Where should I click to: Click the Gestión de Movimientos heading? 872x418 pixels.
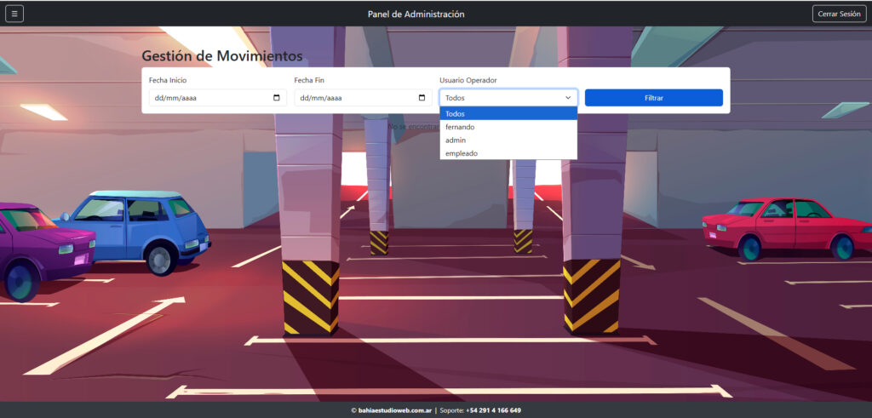point(221,55)
